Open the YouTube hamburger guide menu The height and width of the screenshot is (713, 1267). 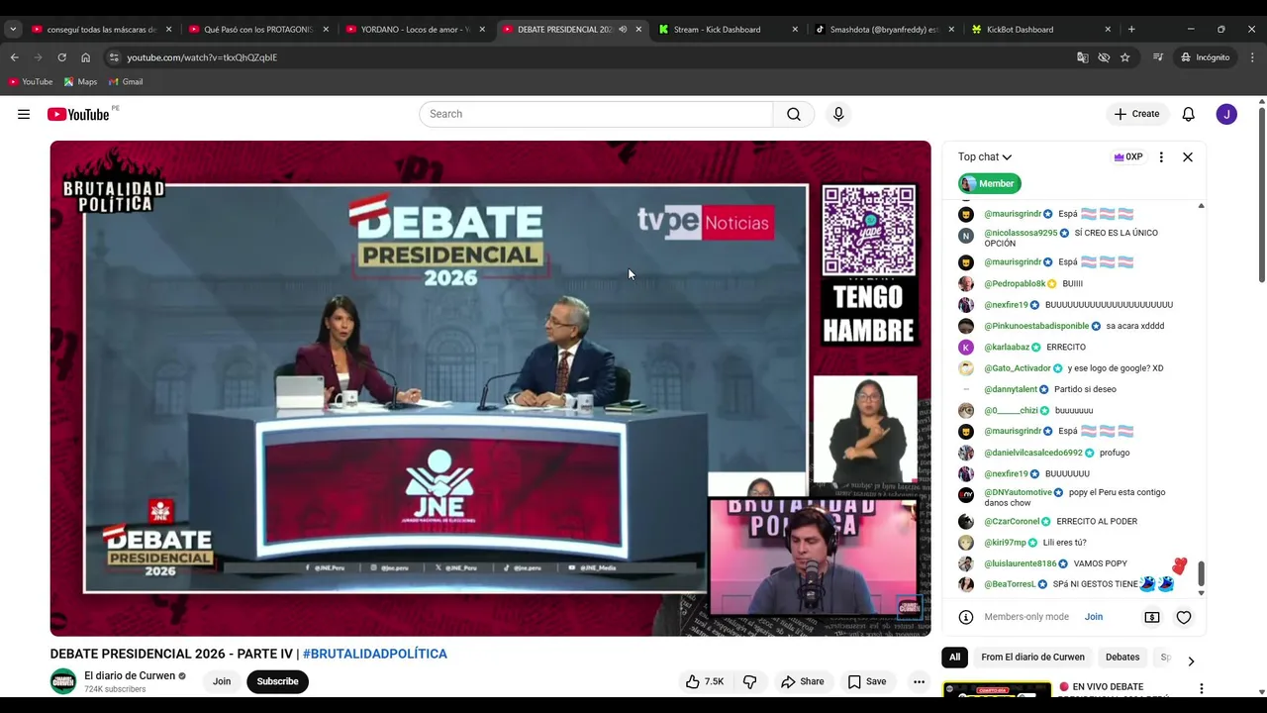point(24,114)
